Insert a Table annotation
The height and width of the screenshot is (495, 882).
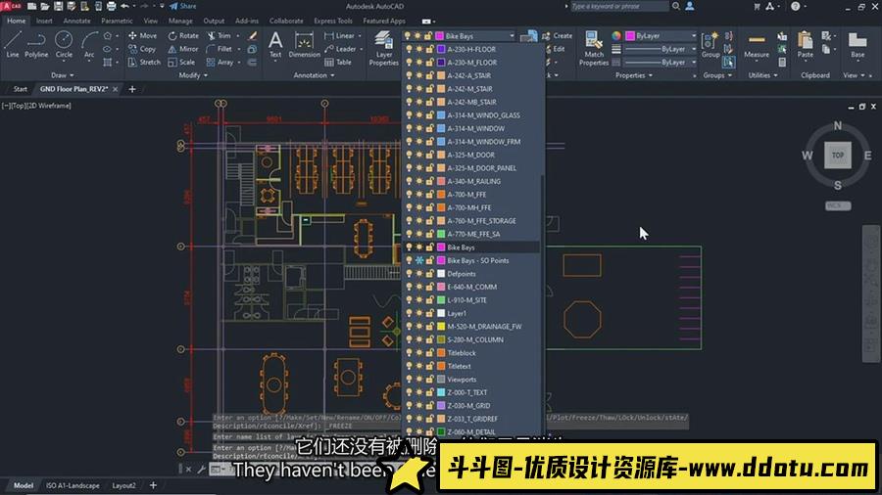338,63
